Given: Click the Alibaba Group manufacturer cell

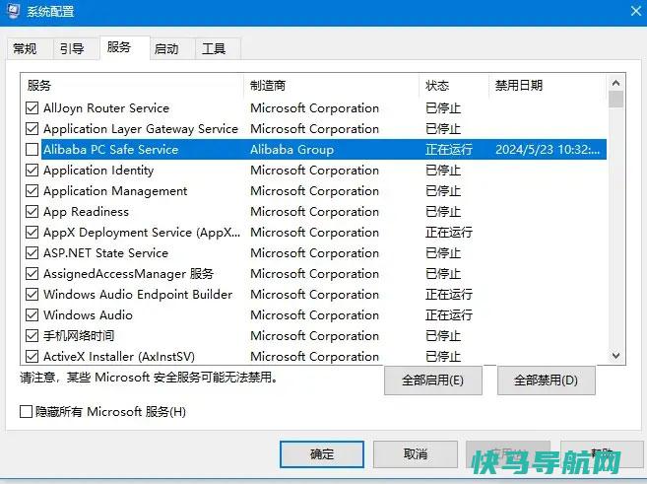Looking at the screenshot, I should pyautogui.click(x=292, y=150).
